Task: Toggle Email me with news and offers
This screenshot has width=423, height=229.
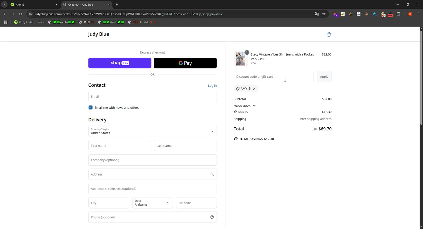Action: click(x=91, y=108)
